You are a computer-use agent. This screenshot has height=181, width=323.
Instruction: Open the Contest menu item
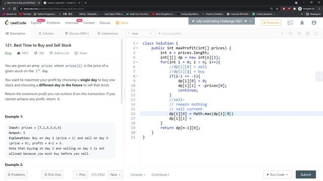(x=89, y=23)
